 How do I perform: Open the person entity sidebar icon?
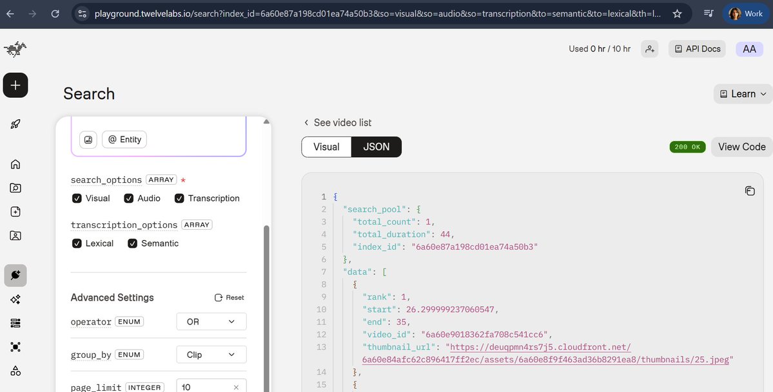pyautogui.click(x=15, y=236)
